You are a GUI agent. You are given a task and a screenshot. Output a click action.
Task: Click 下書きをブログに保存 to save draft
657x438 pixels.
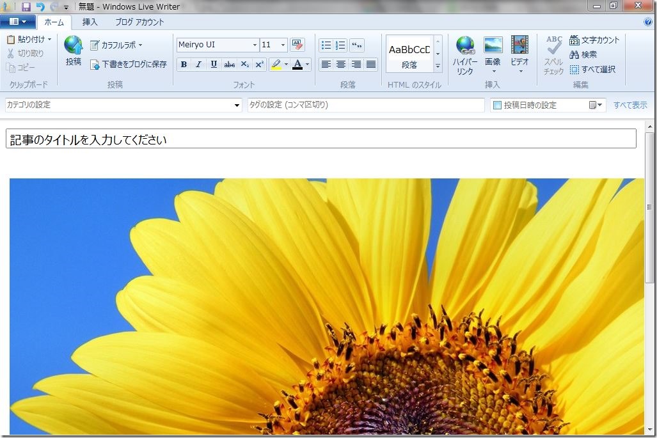click(129, 64)
